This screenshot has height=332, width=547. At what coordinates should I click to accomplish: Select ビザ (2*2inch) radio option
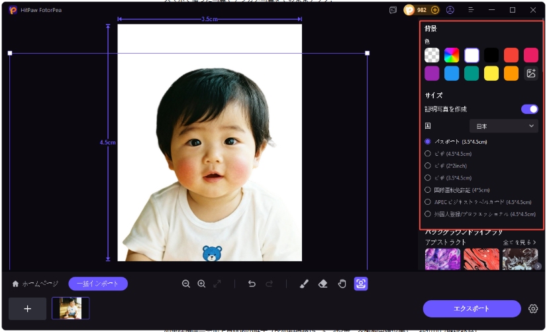click(428, 166)
